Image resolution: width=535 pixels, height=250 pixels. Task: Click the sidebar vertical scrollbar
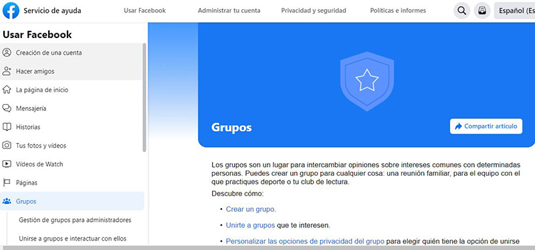pyautogui.click(x=144, y=98)
